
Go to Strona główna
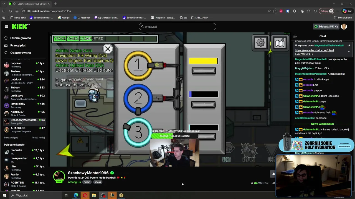21,38
